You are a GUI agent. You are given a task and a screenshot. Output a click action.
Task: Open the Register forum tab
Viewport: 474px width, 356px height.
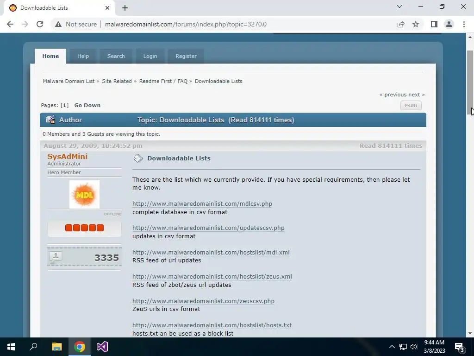point(186,56)
